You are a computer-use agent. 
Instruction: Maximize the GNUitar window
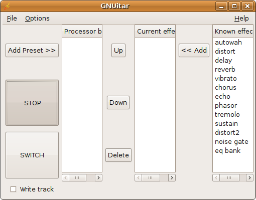(x=234, y=6)
